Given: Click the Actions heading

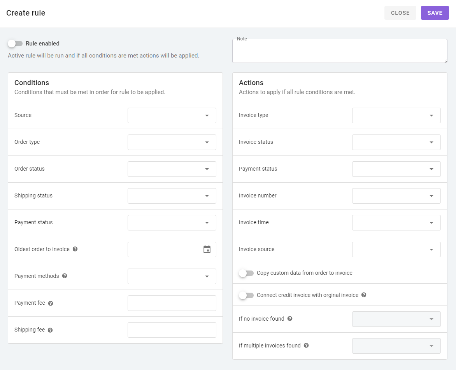Looking at the screenshot, I should [x=251, y=83].
